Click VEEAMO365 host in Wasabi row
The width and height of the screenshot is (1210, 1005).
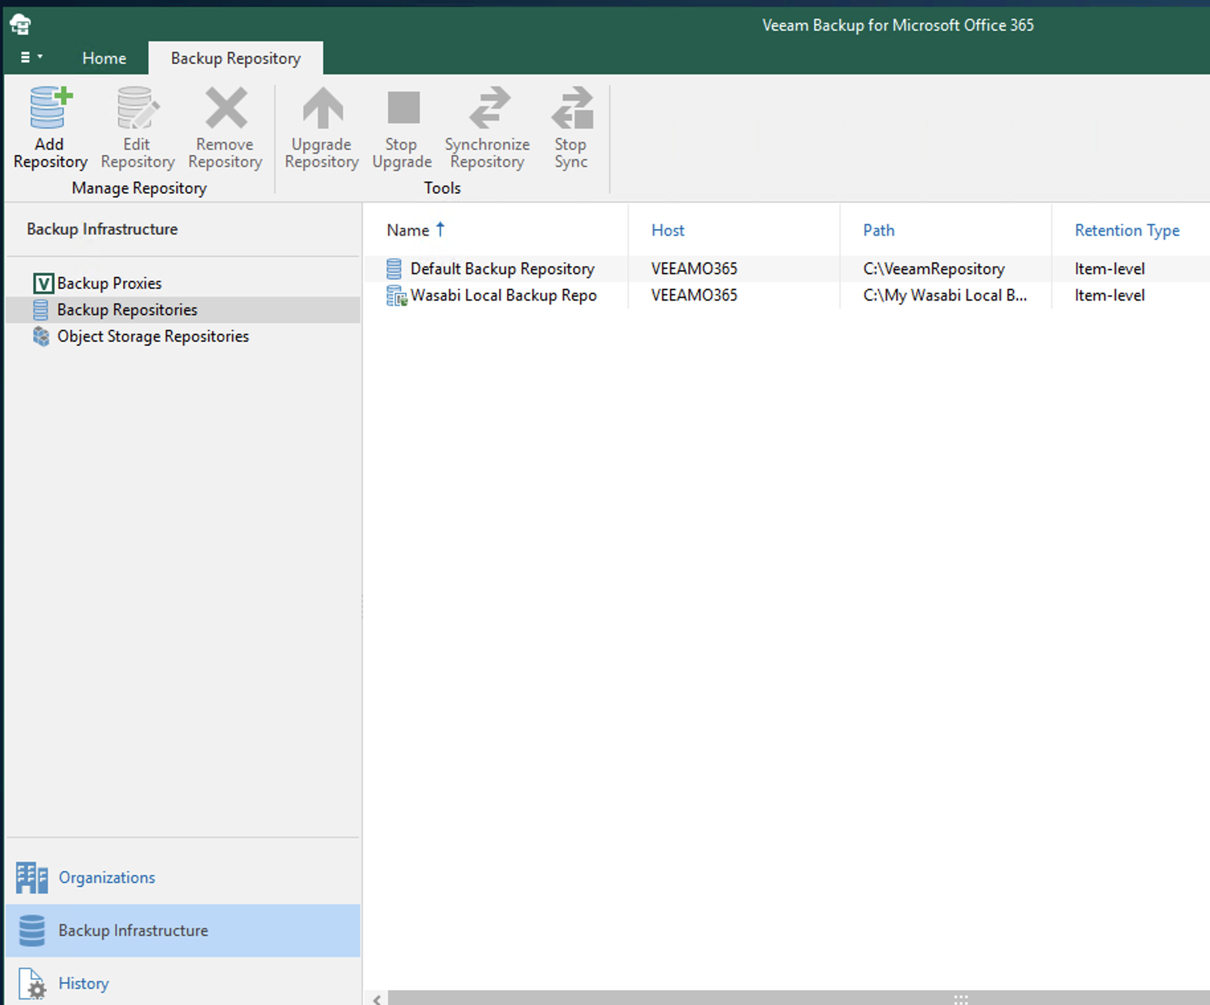(694, 295)
